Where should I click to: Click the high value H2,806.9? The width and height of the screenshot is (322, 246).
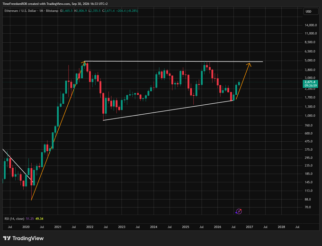80,11
